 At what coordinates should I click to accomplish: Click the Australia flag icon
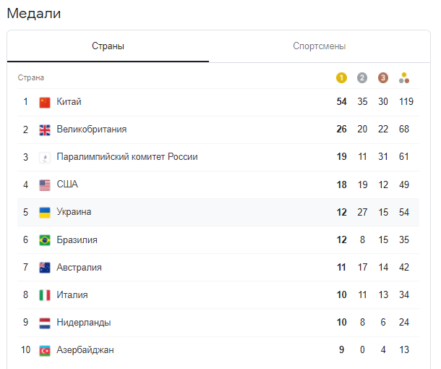[45, 267]
